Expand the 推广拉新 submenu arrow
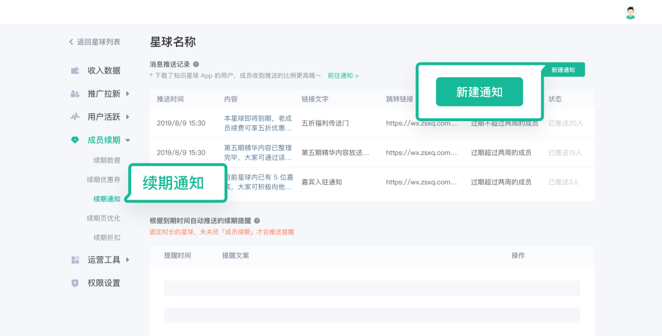662x336 pixels. 127,94
